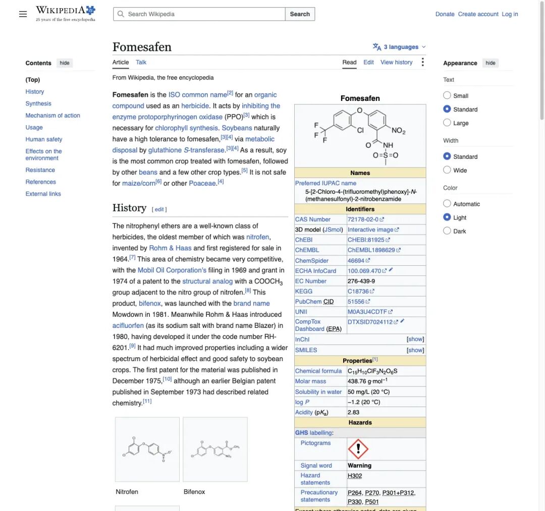This screenshot has height=511, width=545.
Task: Select the Read tab
Action: coord(349,62)
